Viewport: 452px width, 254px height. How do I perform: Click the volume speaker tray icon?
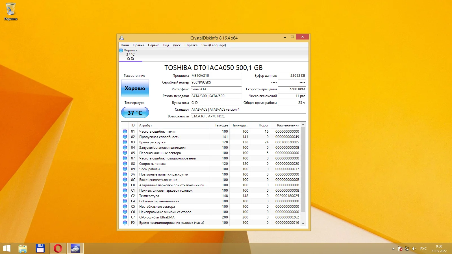coord(414,249)
